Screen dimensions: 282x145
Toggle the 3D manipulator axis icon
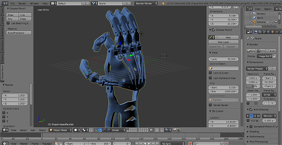[x=96, y=130]
